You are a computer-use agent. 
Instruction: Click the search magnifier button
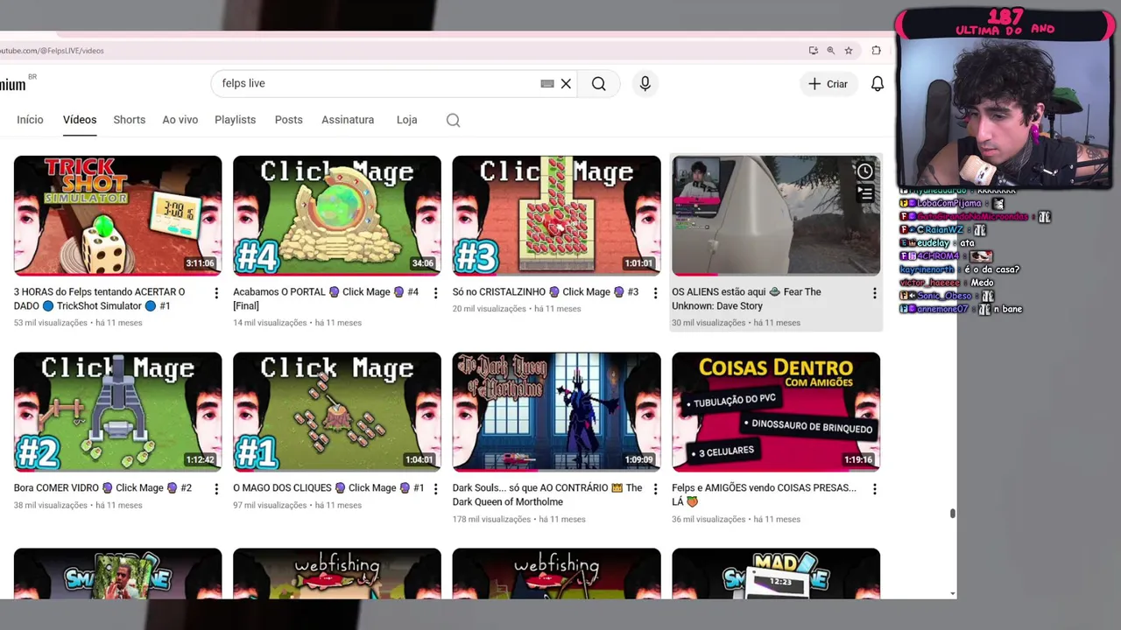coord(599,84)
